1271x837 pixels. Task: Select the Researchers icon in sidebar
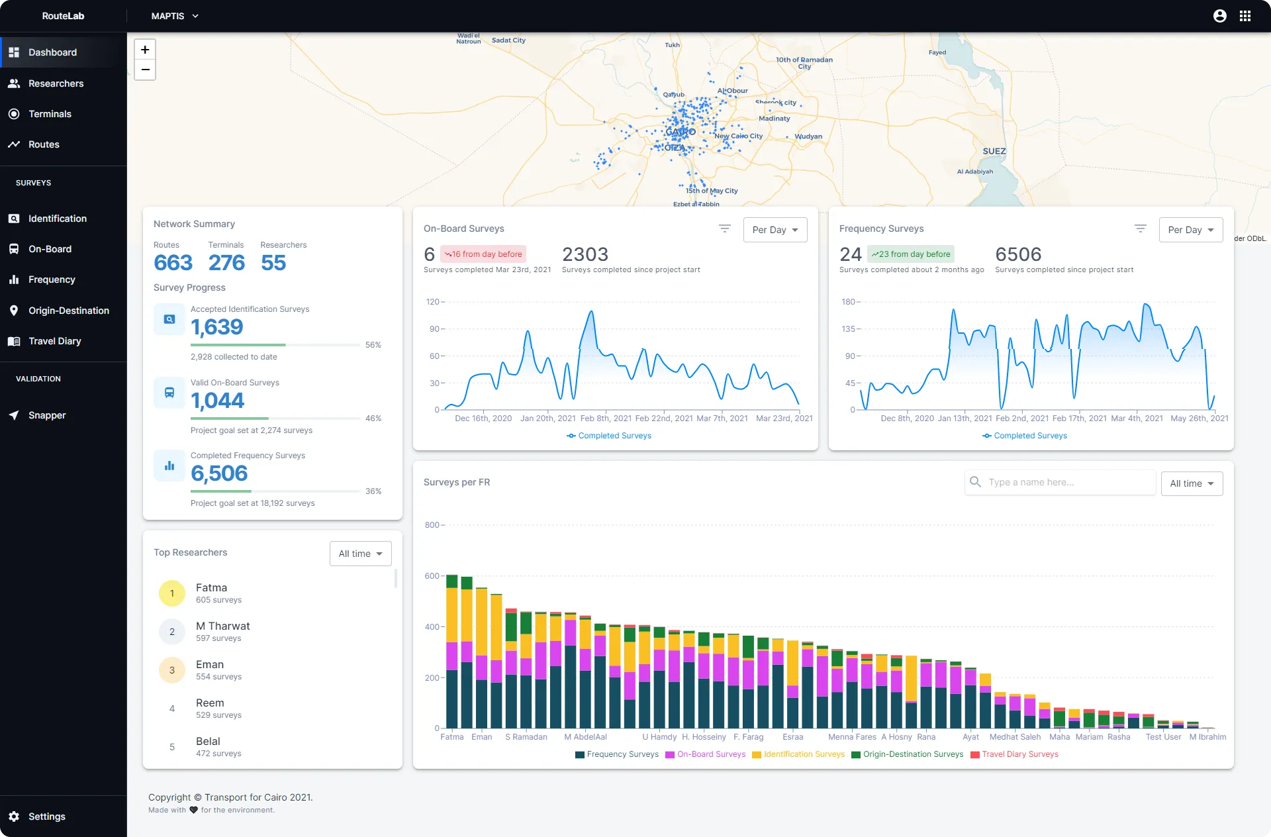[x=15, y=82]
